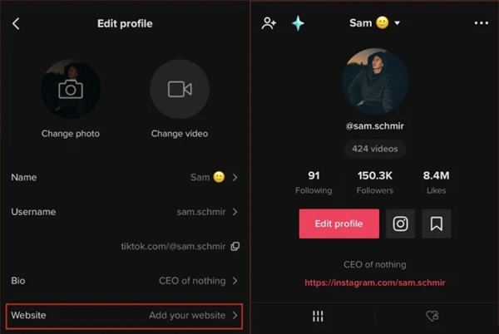
Task: Open the three-dot more options menu
Action: [481, 23]
